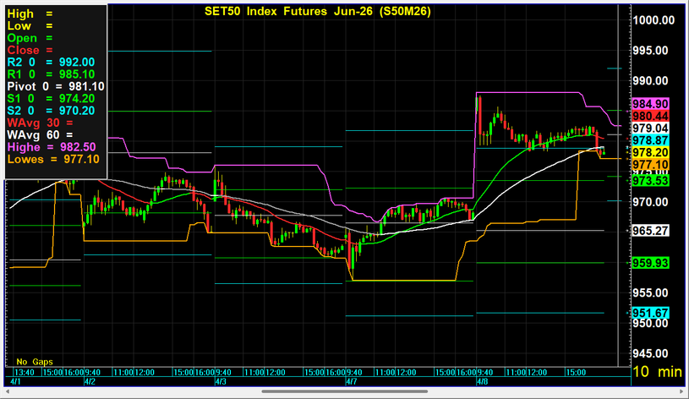Click the 1000.00 price axis label
This screenshot has width=689, height=399.
pos(655,20)
